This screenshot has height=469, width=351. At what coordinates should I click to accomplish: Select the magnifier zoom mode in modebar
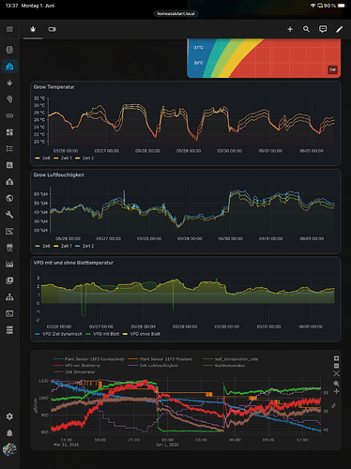pos(336,384)
